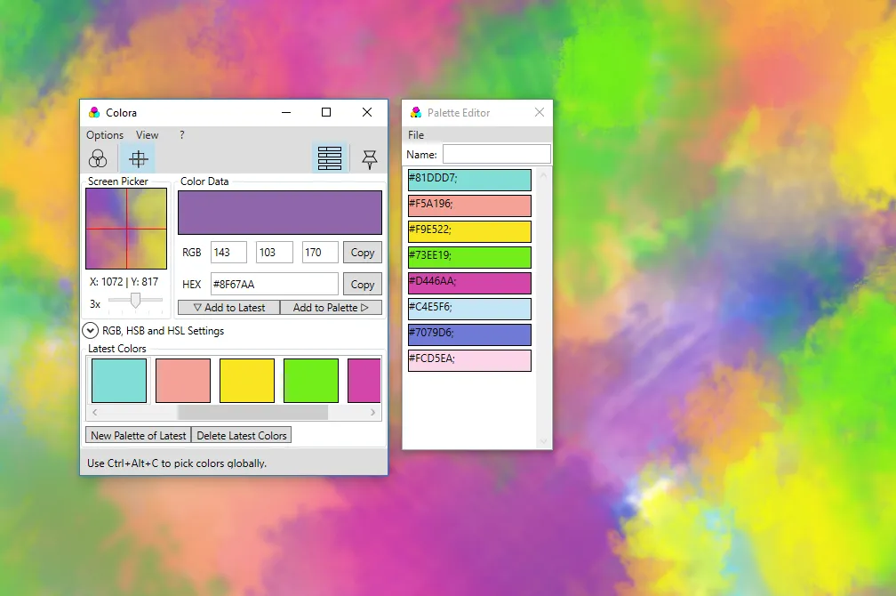Toggle the palette list view icon
Screen dimensions: 896x596
(330, 157)
